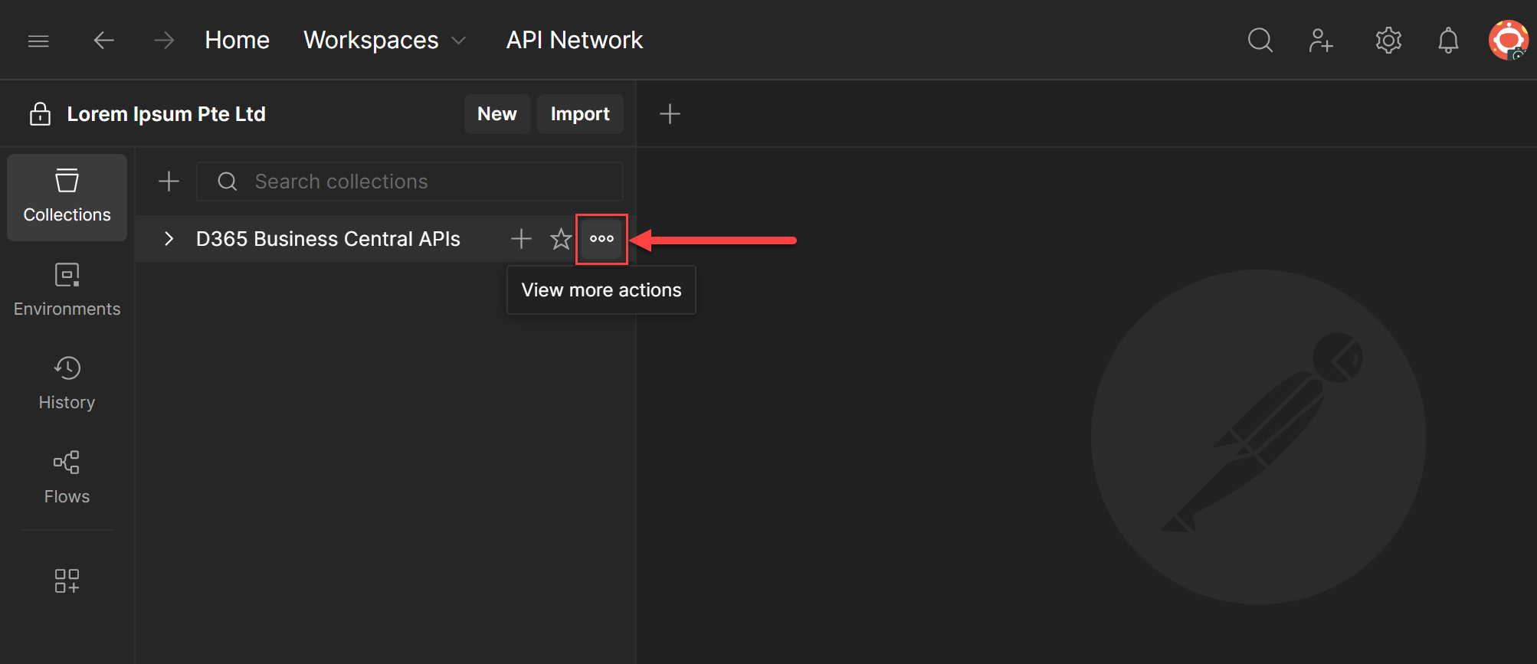The height and width of the screenshot is (664, 1537).
Task: Go back with the left arrow
Action: tap(103, 40)
